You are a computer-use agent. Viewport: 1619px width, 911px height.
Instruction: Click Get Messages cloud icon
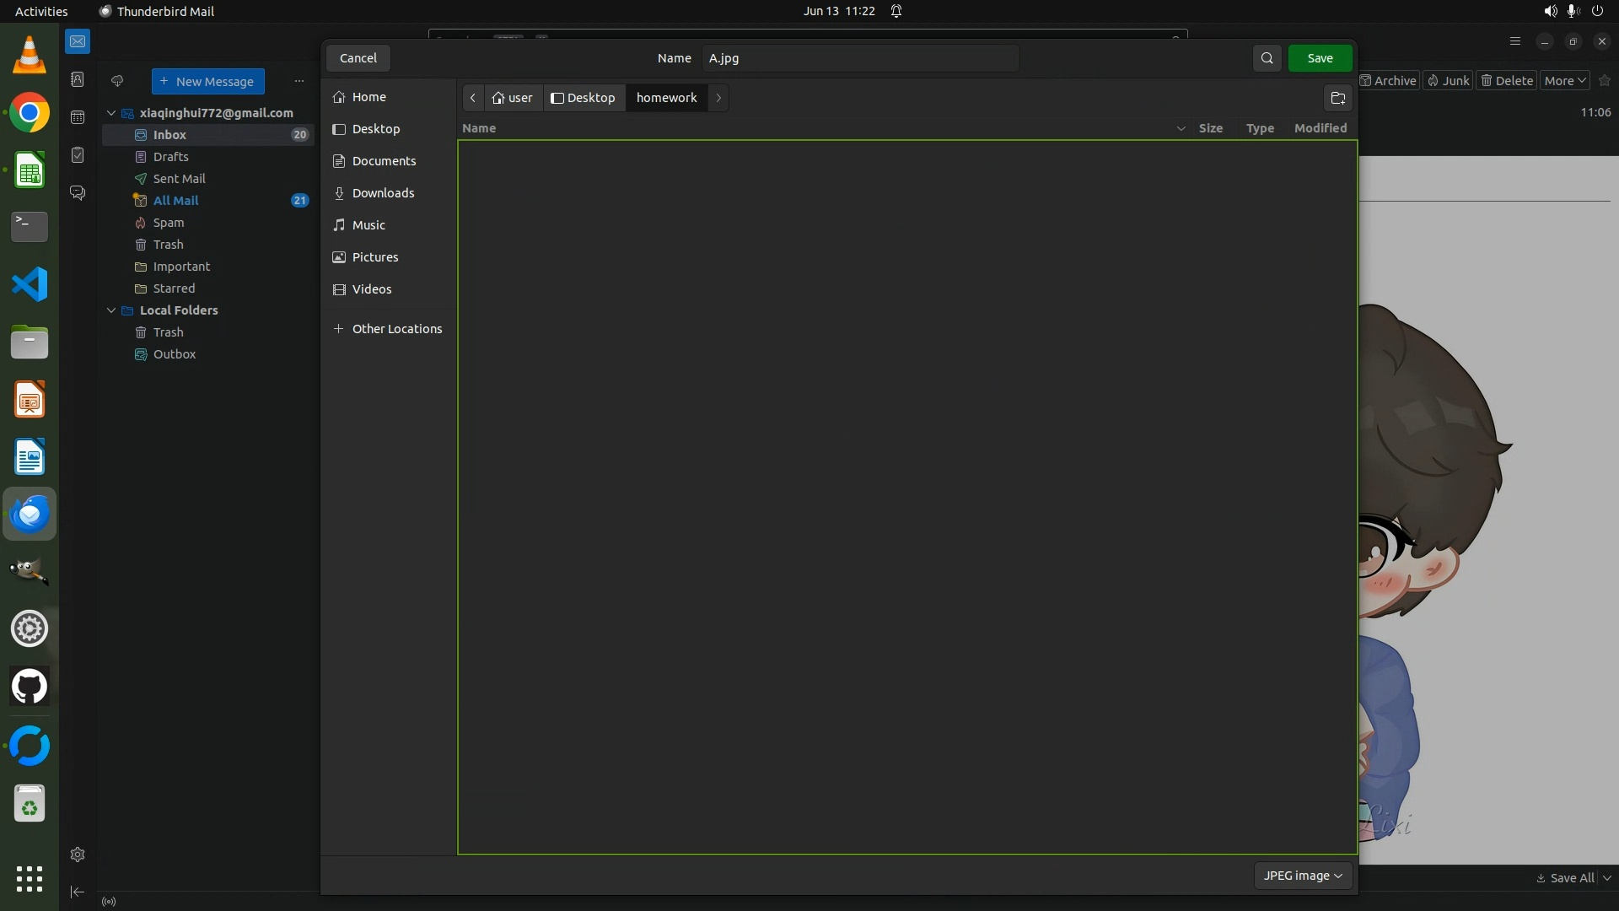point(117,81)
